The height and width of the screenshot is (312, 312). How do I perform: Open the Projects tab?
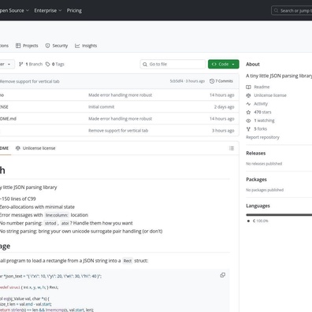point(27,46)
